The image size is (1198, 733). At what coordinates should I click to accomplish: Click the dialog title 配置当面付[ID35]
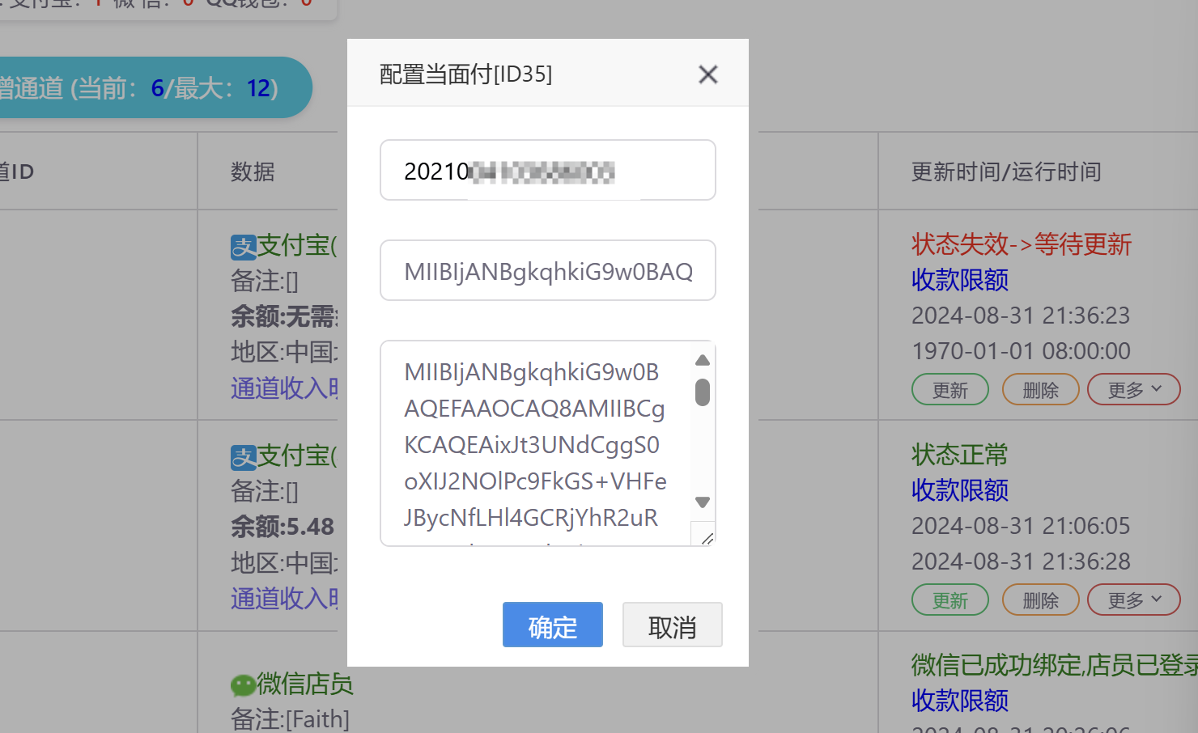tap(466, 74)
